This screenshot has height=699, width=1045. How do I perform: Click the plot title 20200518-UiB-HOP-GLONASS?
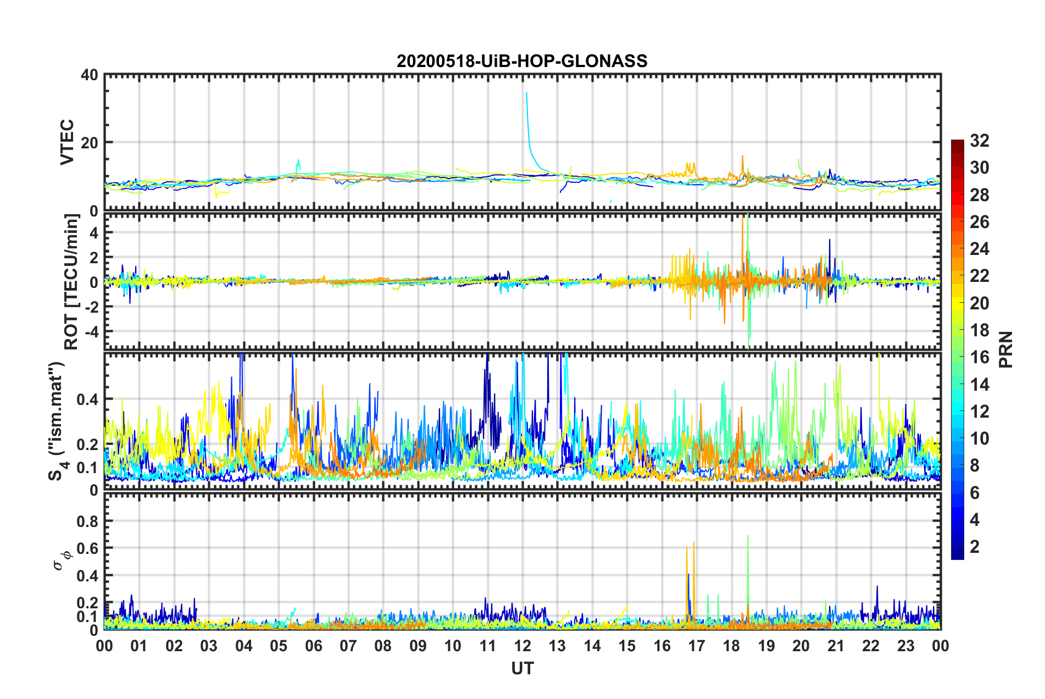click(x=522, y=61)
